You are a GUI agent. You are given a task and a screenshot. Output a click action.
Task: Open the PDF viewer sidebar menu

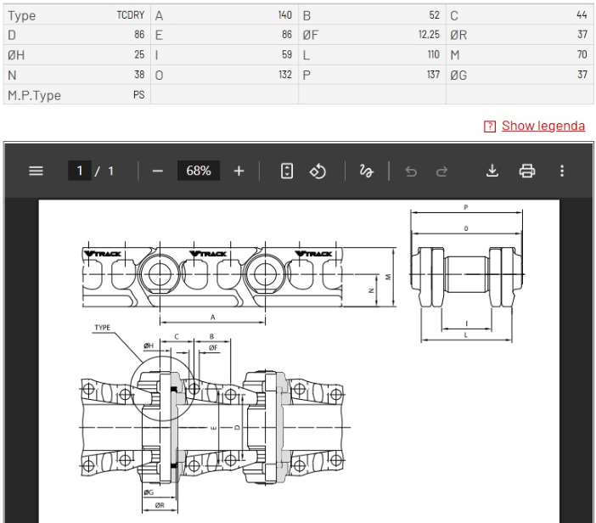click(x=36, y=171)
